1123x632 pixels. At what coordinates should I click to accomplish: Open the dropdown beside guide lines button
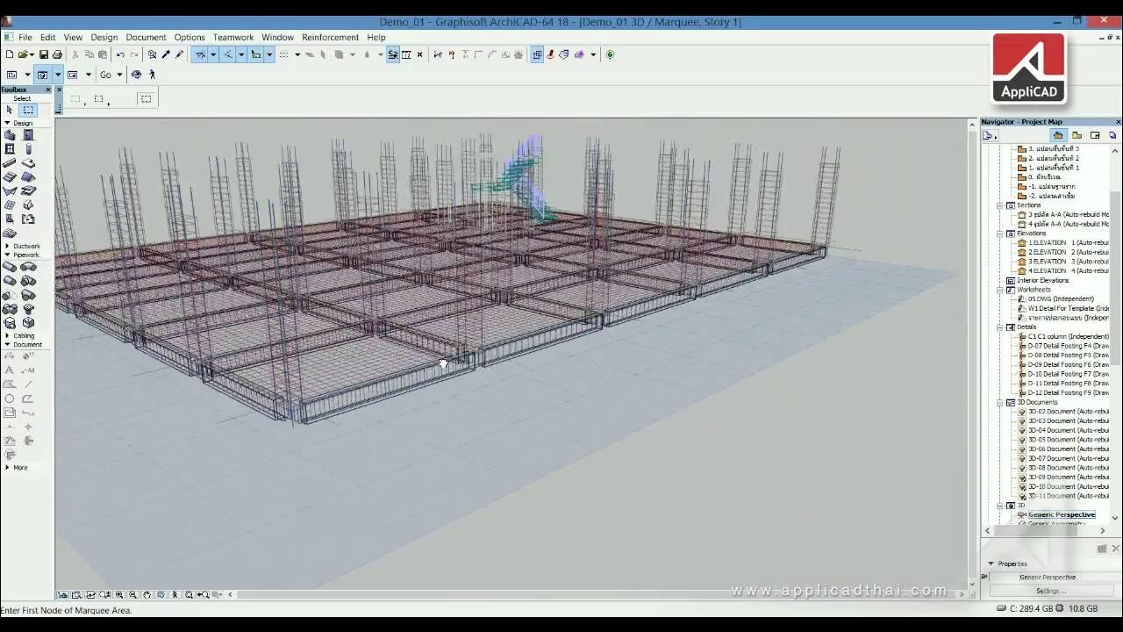click(x=213, y=54)
